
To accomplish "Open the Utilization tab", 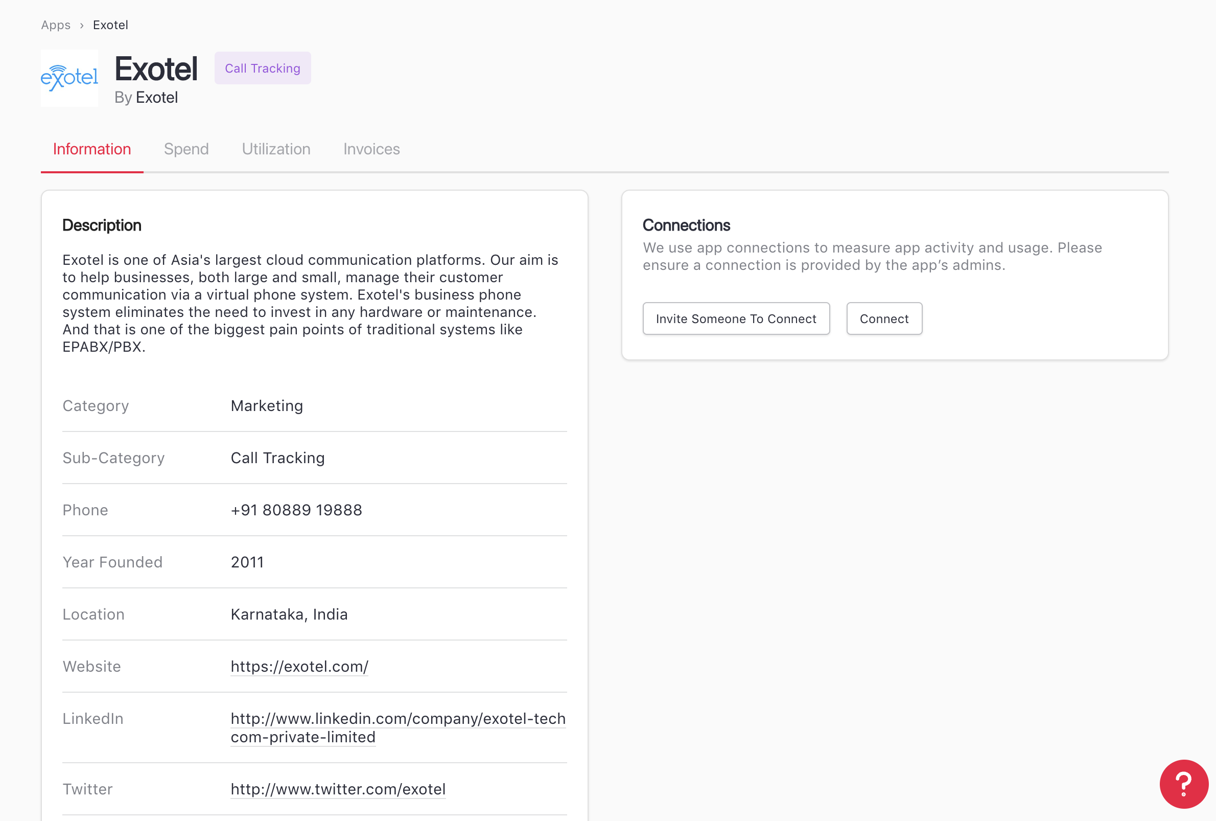I will pyautogui.click(x=276, y=149).
